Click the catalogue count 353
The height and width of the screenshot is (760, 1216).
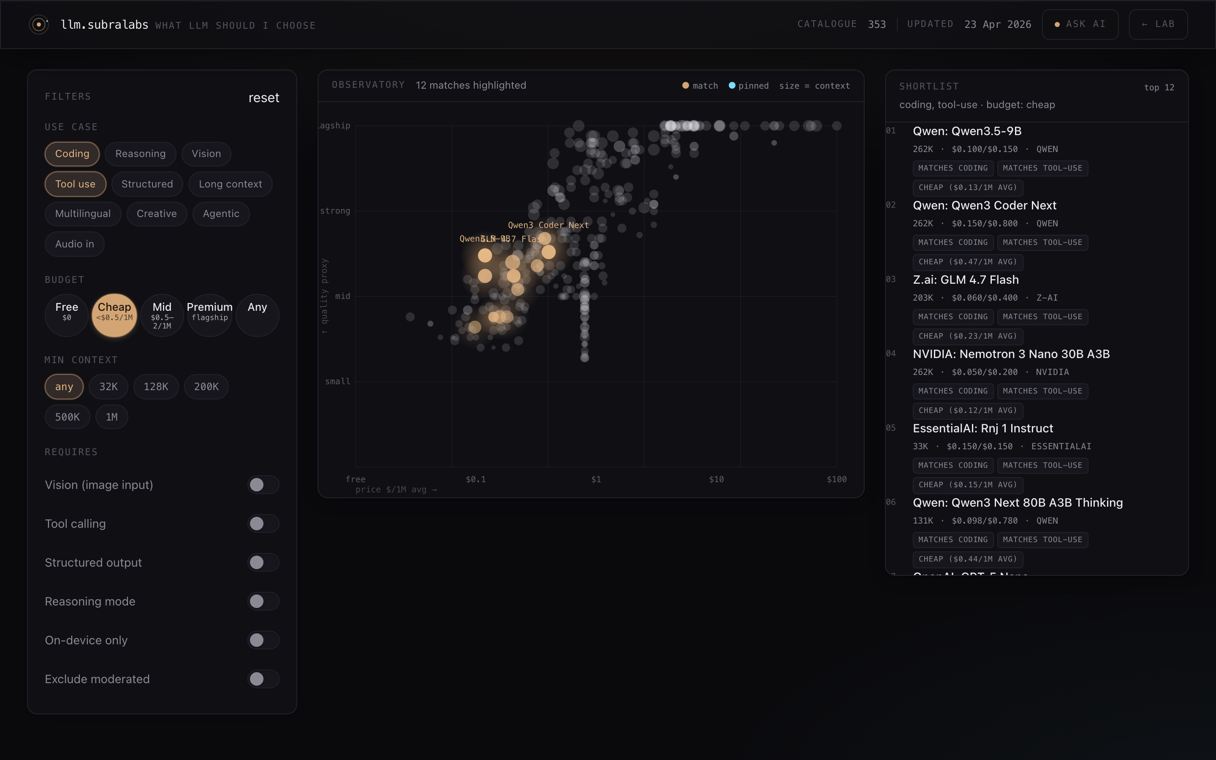(877, 24)
